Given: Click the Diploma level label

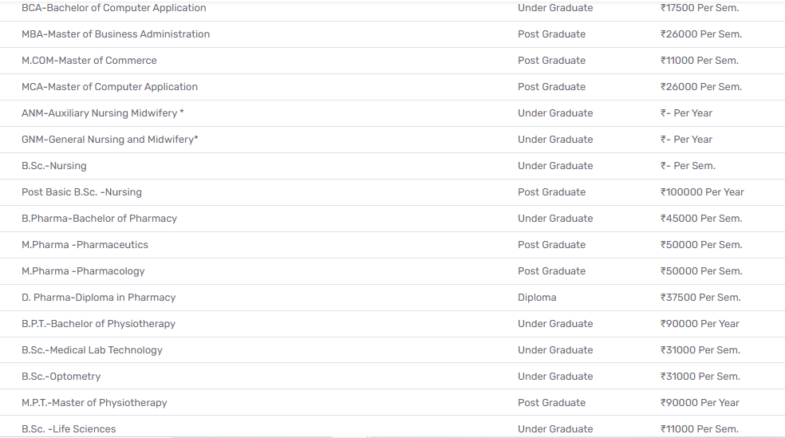Looking at the screenshot, I should (537, 298).
